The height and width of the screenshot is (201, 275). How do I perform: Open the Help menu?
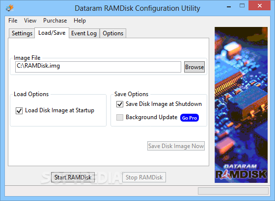(x=80, y=21)
